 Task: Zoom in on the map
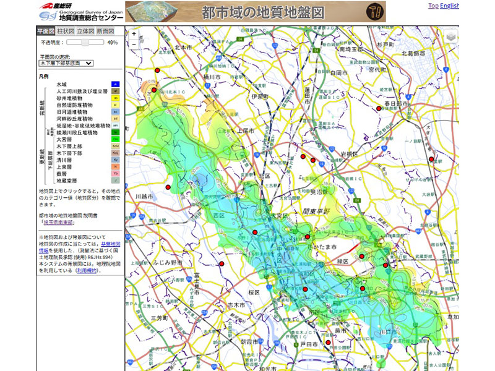(134, 35)
